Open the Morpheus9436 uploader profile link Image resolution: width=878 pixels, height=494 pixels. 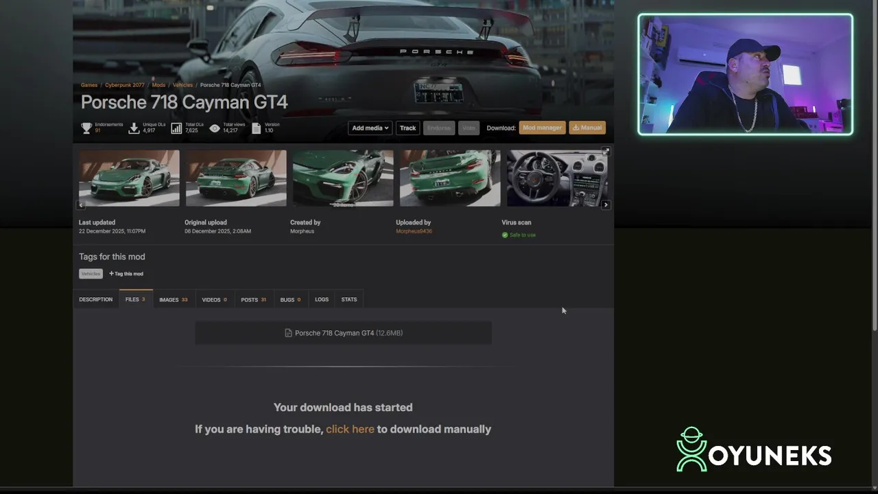coord(414,231)
